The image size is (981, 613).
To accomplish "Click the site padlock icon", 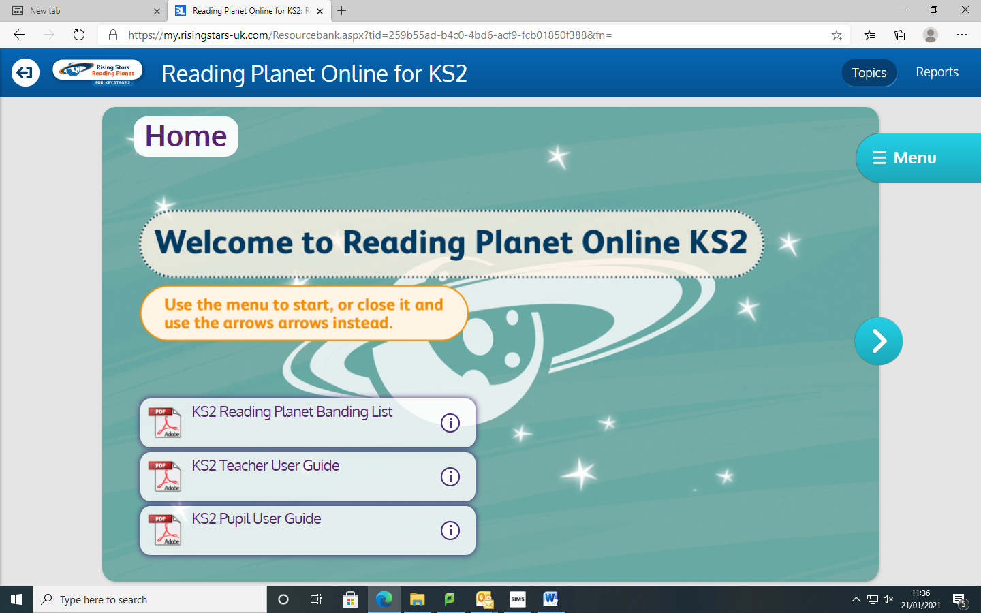I will pyautogui.click(x=113, y=35).
